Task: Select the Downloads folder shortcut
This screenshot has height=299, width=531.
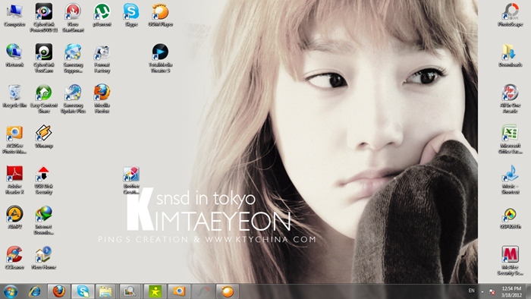Action: (x=510, y=55)
